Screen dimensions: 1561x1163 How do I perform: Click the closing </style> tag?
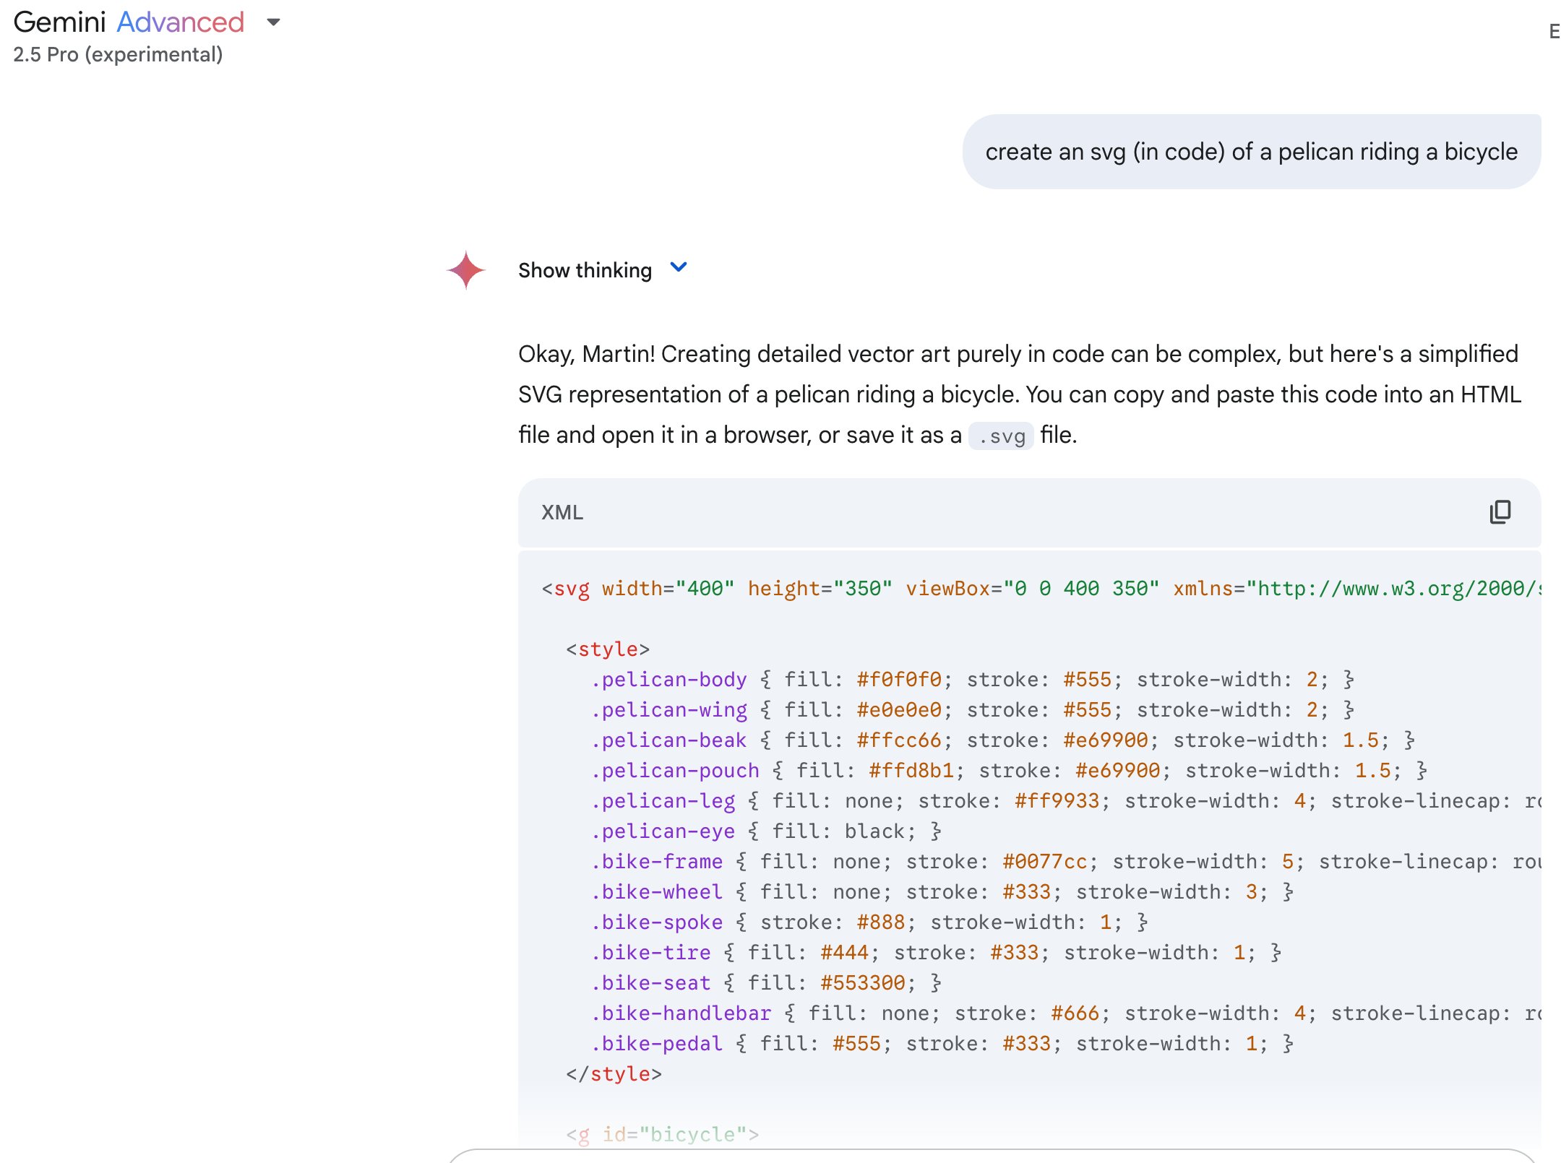click(614, 1074)
